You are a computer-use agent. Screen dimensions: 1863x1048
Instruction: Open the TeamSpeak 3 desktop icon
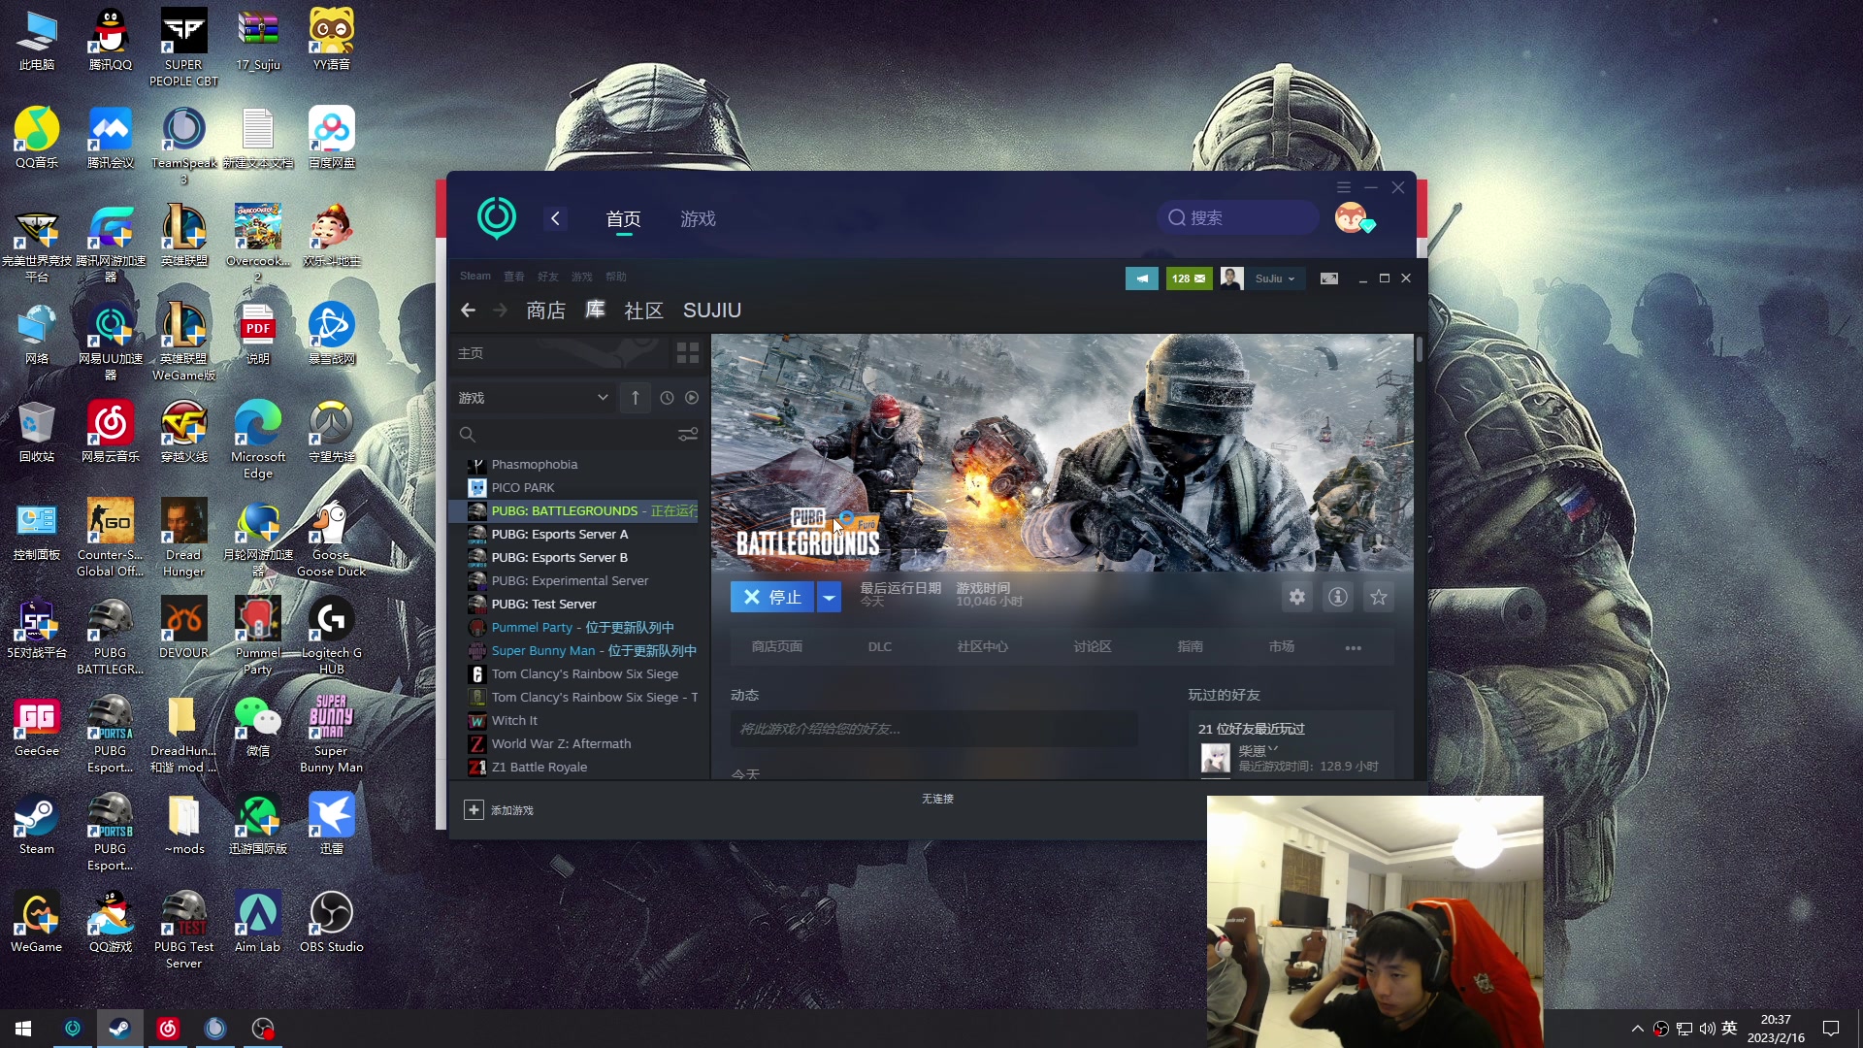[x=183, y=146]
